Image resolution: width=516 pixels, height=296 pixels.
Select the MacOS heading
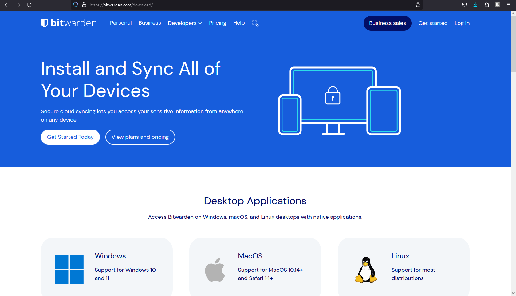tap(250, 256)
